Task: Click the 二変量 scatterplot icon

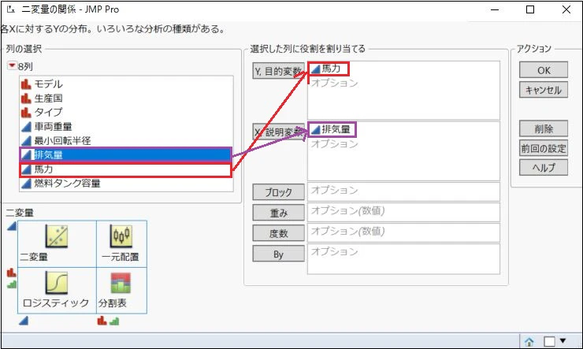Action: click(57, 236)
